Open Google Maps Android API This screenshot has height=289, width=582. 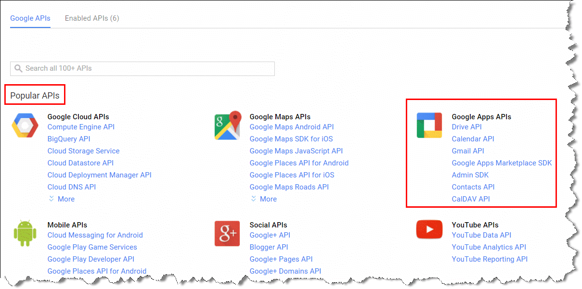(x=292, y=127)
